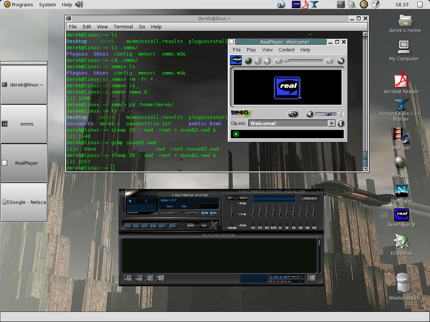Launch terminal from panel monitor icon
Image resolution: width=430 pixels, height=322 pixels.
[x=340, y=4]
